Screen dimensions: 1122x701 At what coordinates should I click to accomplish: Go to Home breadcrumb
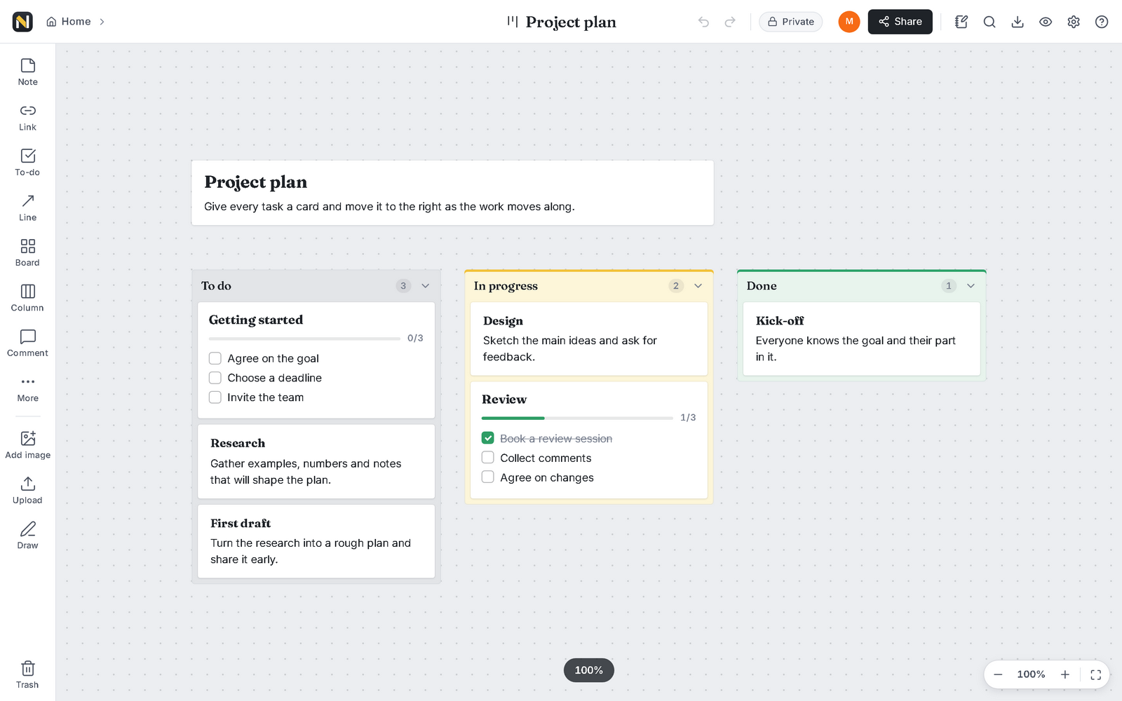click(69, 22)
